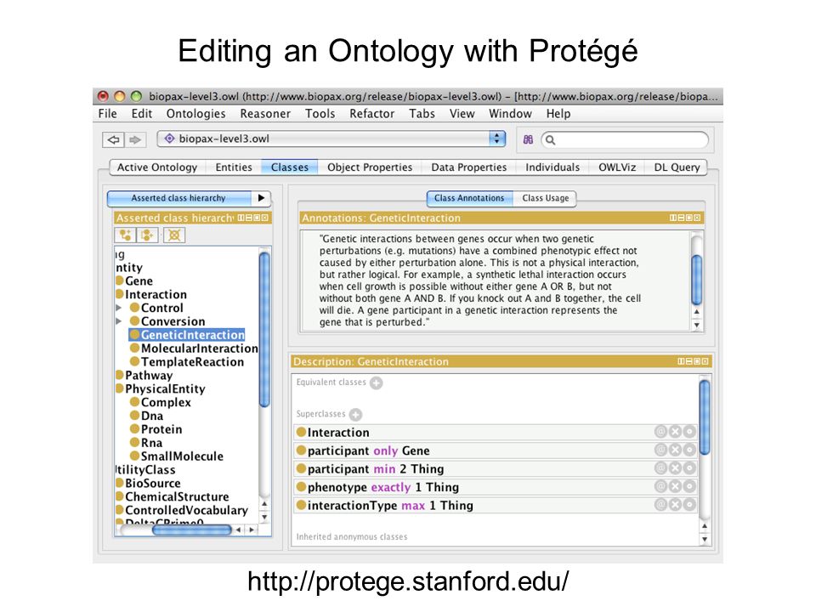The height and width of the screenshot is (612, 816).
Task: Click the forward navigation arrow
Action: coord(135,139)
